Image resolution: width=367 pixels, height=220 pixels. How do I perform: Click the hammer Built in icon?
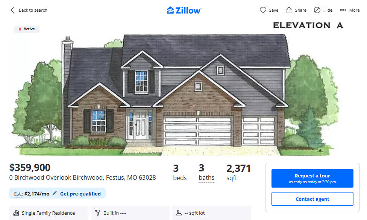[x=98, y=213]
